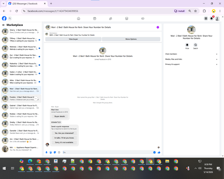Open File Explorer from taskbar
The image size is (224, 179).
(167, 161)
